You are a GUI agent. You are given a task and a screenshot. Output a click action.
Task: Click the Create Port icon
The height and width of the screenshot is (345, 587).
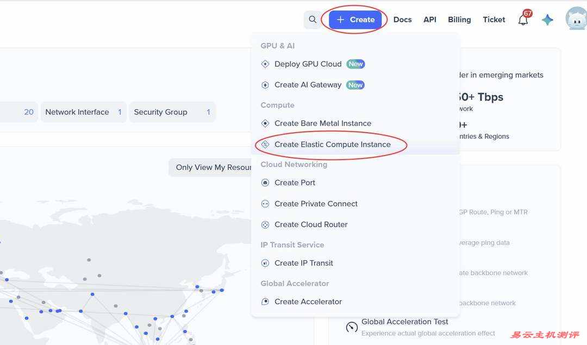pyautogui.click(x=265, y=183)
